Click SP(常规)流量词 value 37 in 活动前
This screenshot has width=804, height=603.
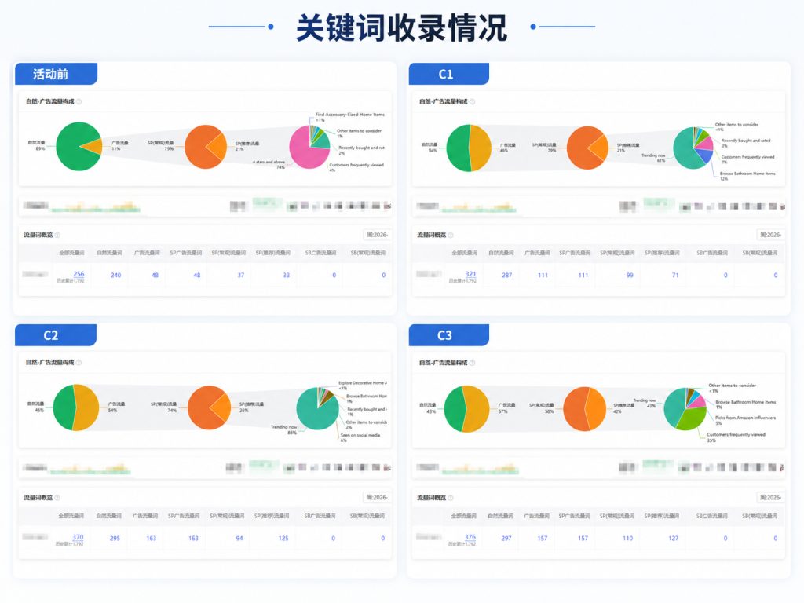coord(241,276)
